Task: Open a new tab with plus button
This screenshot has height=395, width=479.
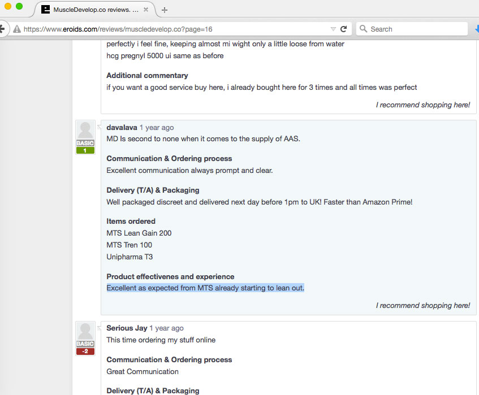Action: pos(165,10)
